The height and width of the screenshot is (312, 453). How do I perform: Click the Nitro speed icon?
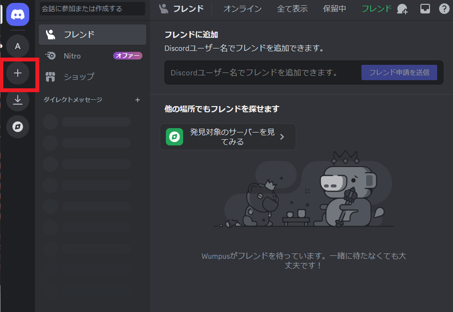pos(50,56)
